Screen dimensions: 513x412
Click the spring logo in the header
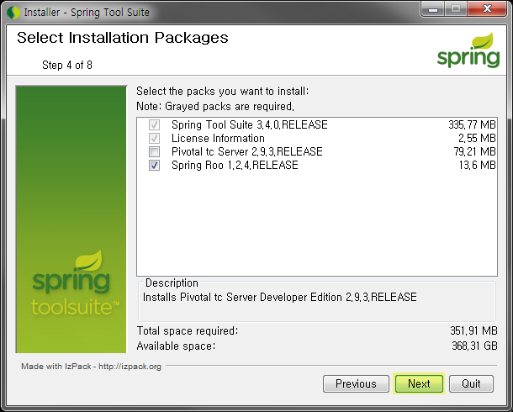[x=468, y=50]
